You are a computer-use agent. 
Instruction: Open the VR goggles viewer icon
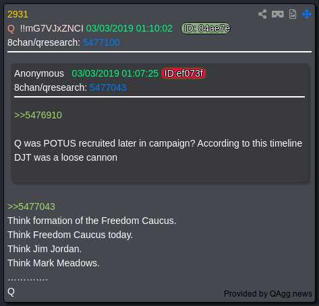pos(278,14)
